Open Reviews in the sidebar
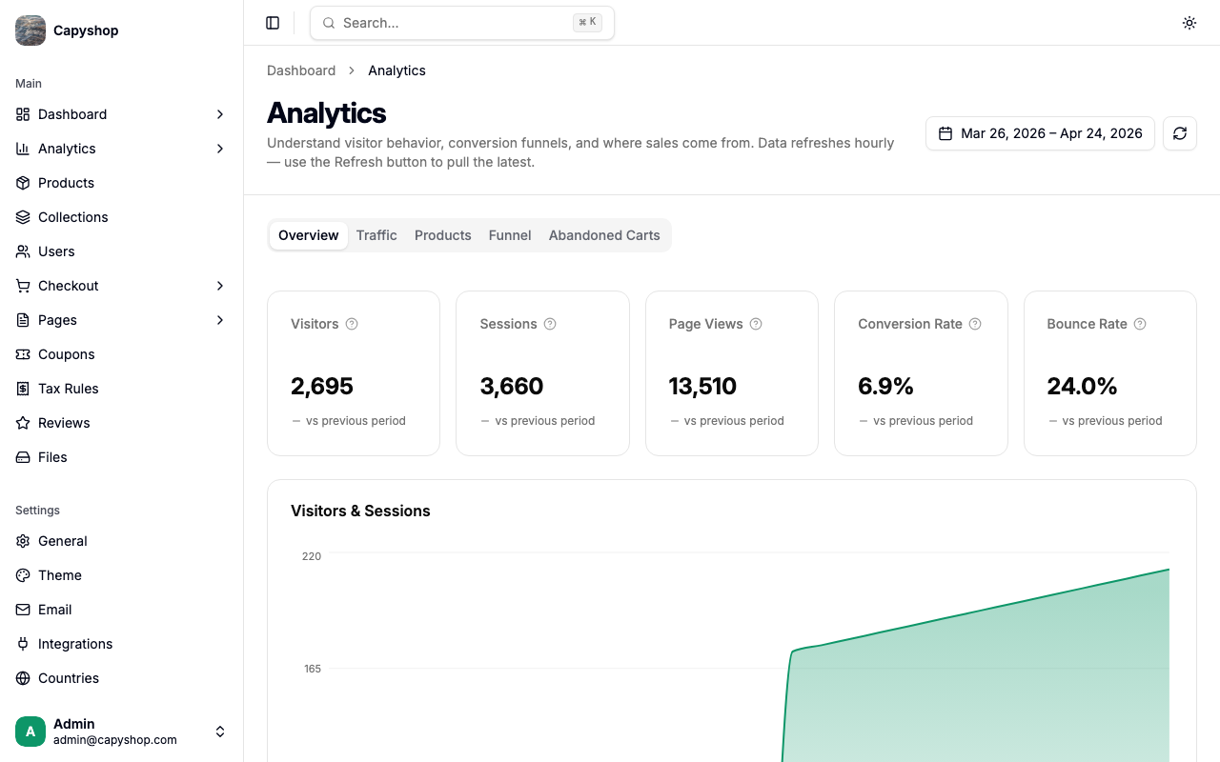Image resolution: width=1220 pixels, height=762 pixels. (x=122, y=423)
